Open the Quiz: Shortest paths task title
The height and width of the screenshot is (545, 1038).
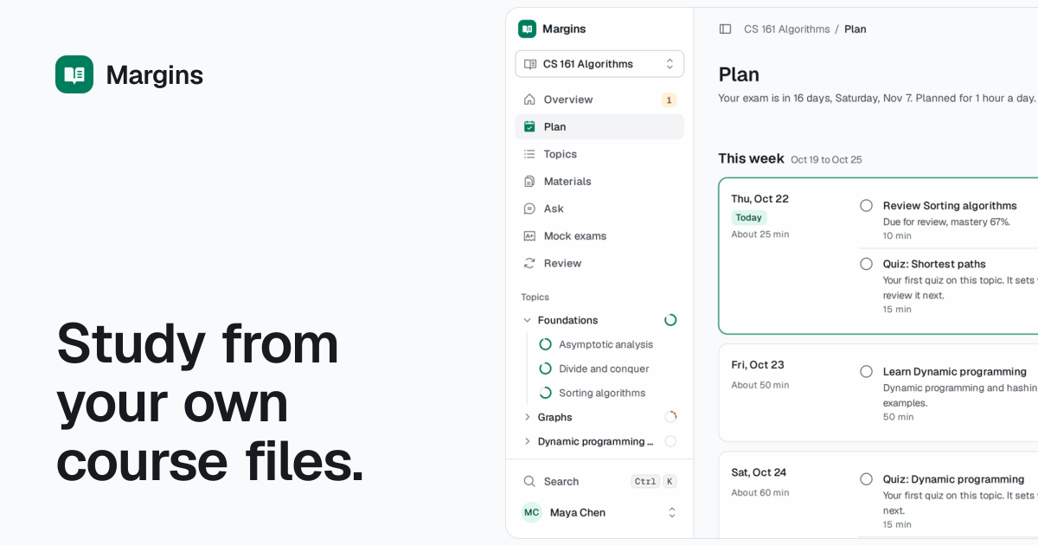coord(934,264)
